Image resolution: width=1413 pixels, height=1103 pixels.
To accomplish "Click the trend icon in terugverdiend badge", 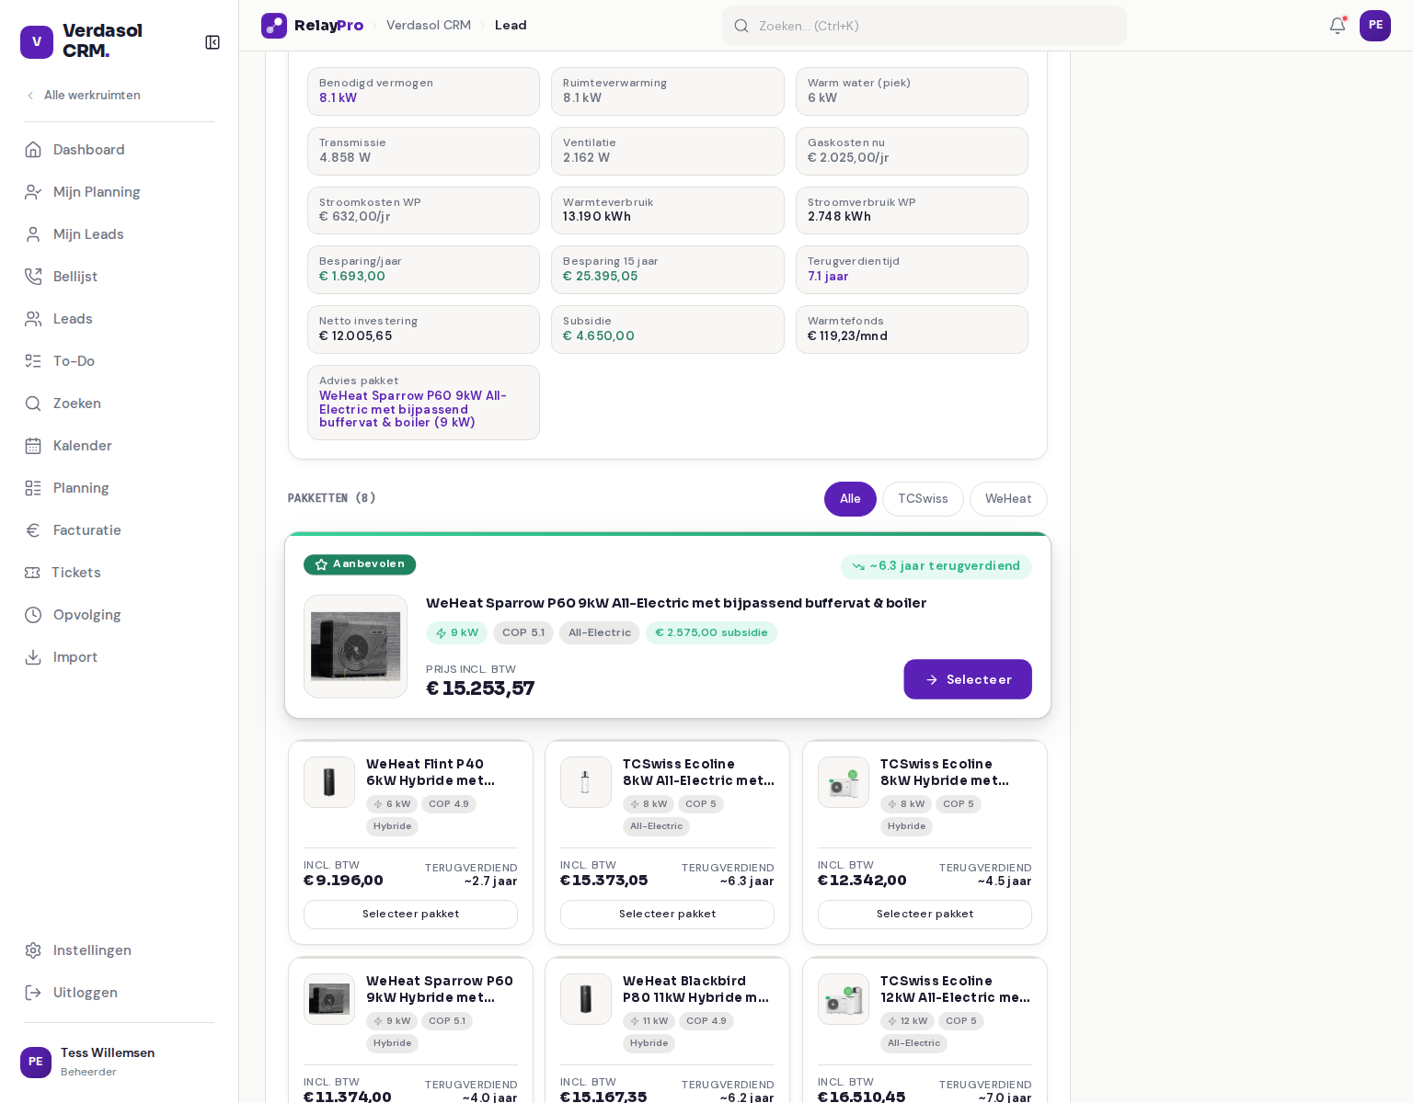I will coord(858,566).
